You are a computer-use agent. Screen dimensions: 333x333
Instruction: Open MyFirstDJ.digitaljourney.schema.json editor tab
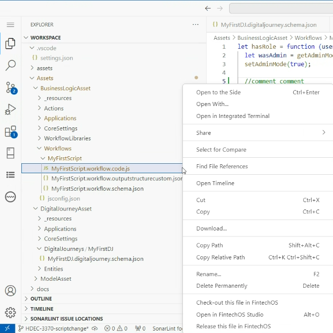pyautogui.click(x=268, y=24)
